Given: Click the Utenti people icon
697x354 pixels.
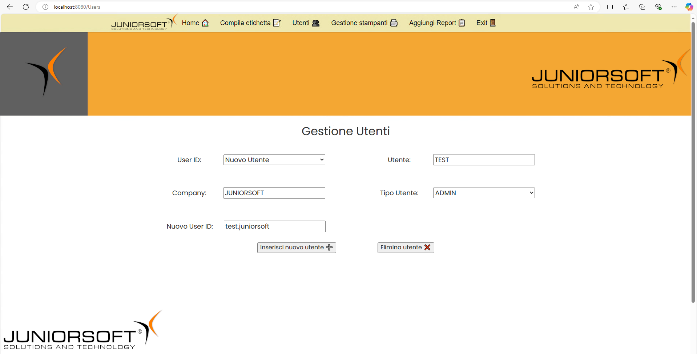Looking at the screenshot, I should click(316, 23).
